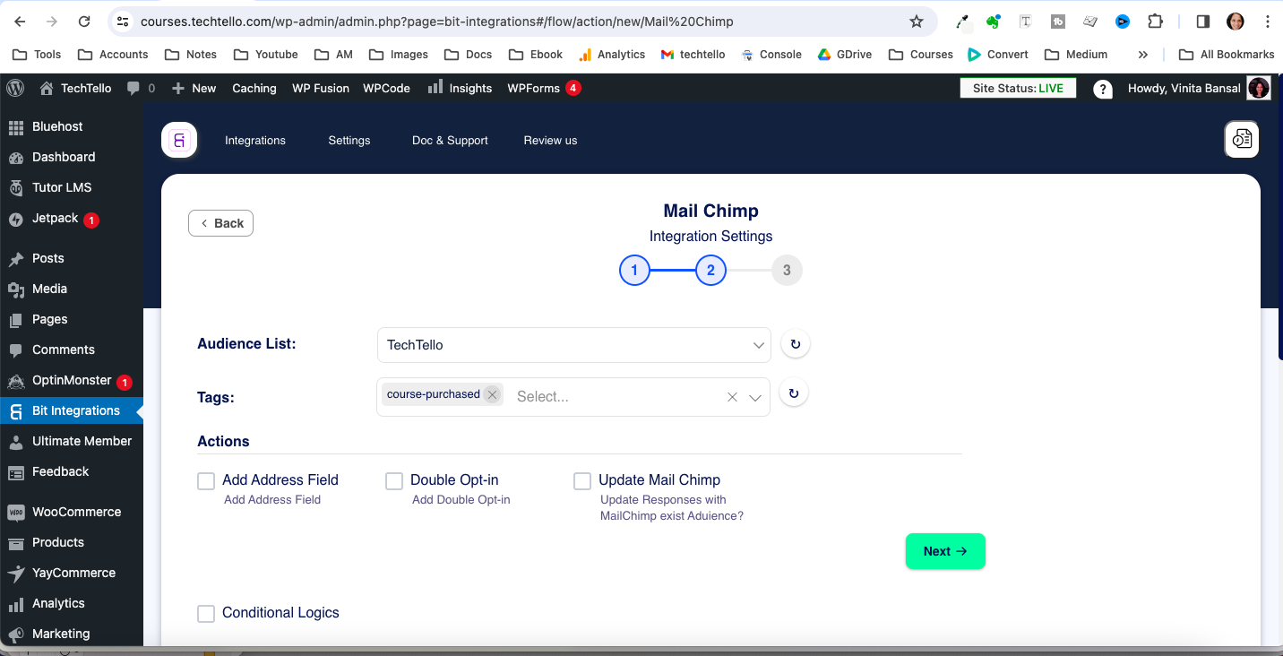Open the eyedropper color picker extension

[962, 22]
